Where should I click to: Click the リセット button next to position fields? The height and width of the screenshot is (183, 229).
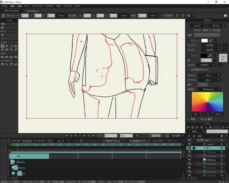(62, 16)
